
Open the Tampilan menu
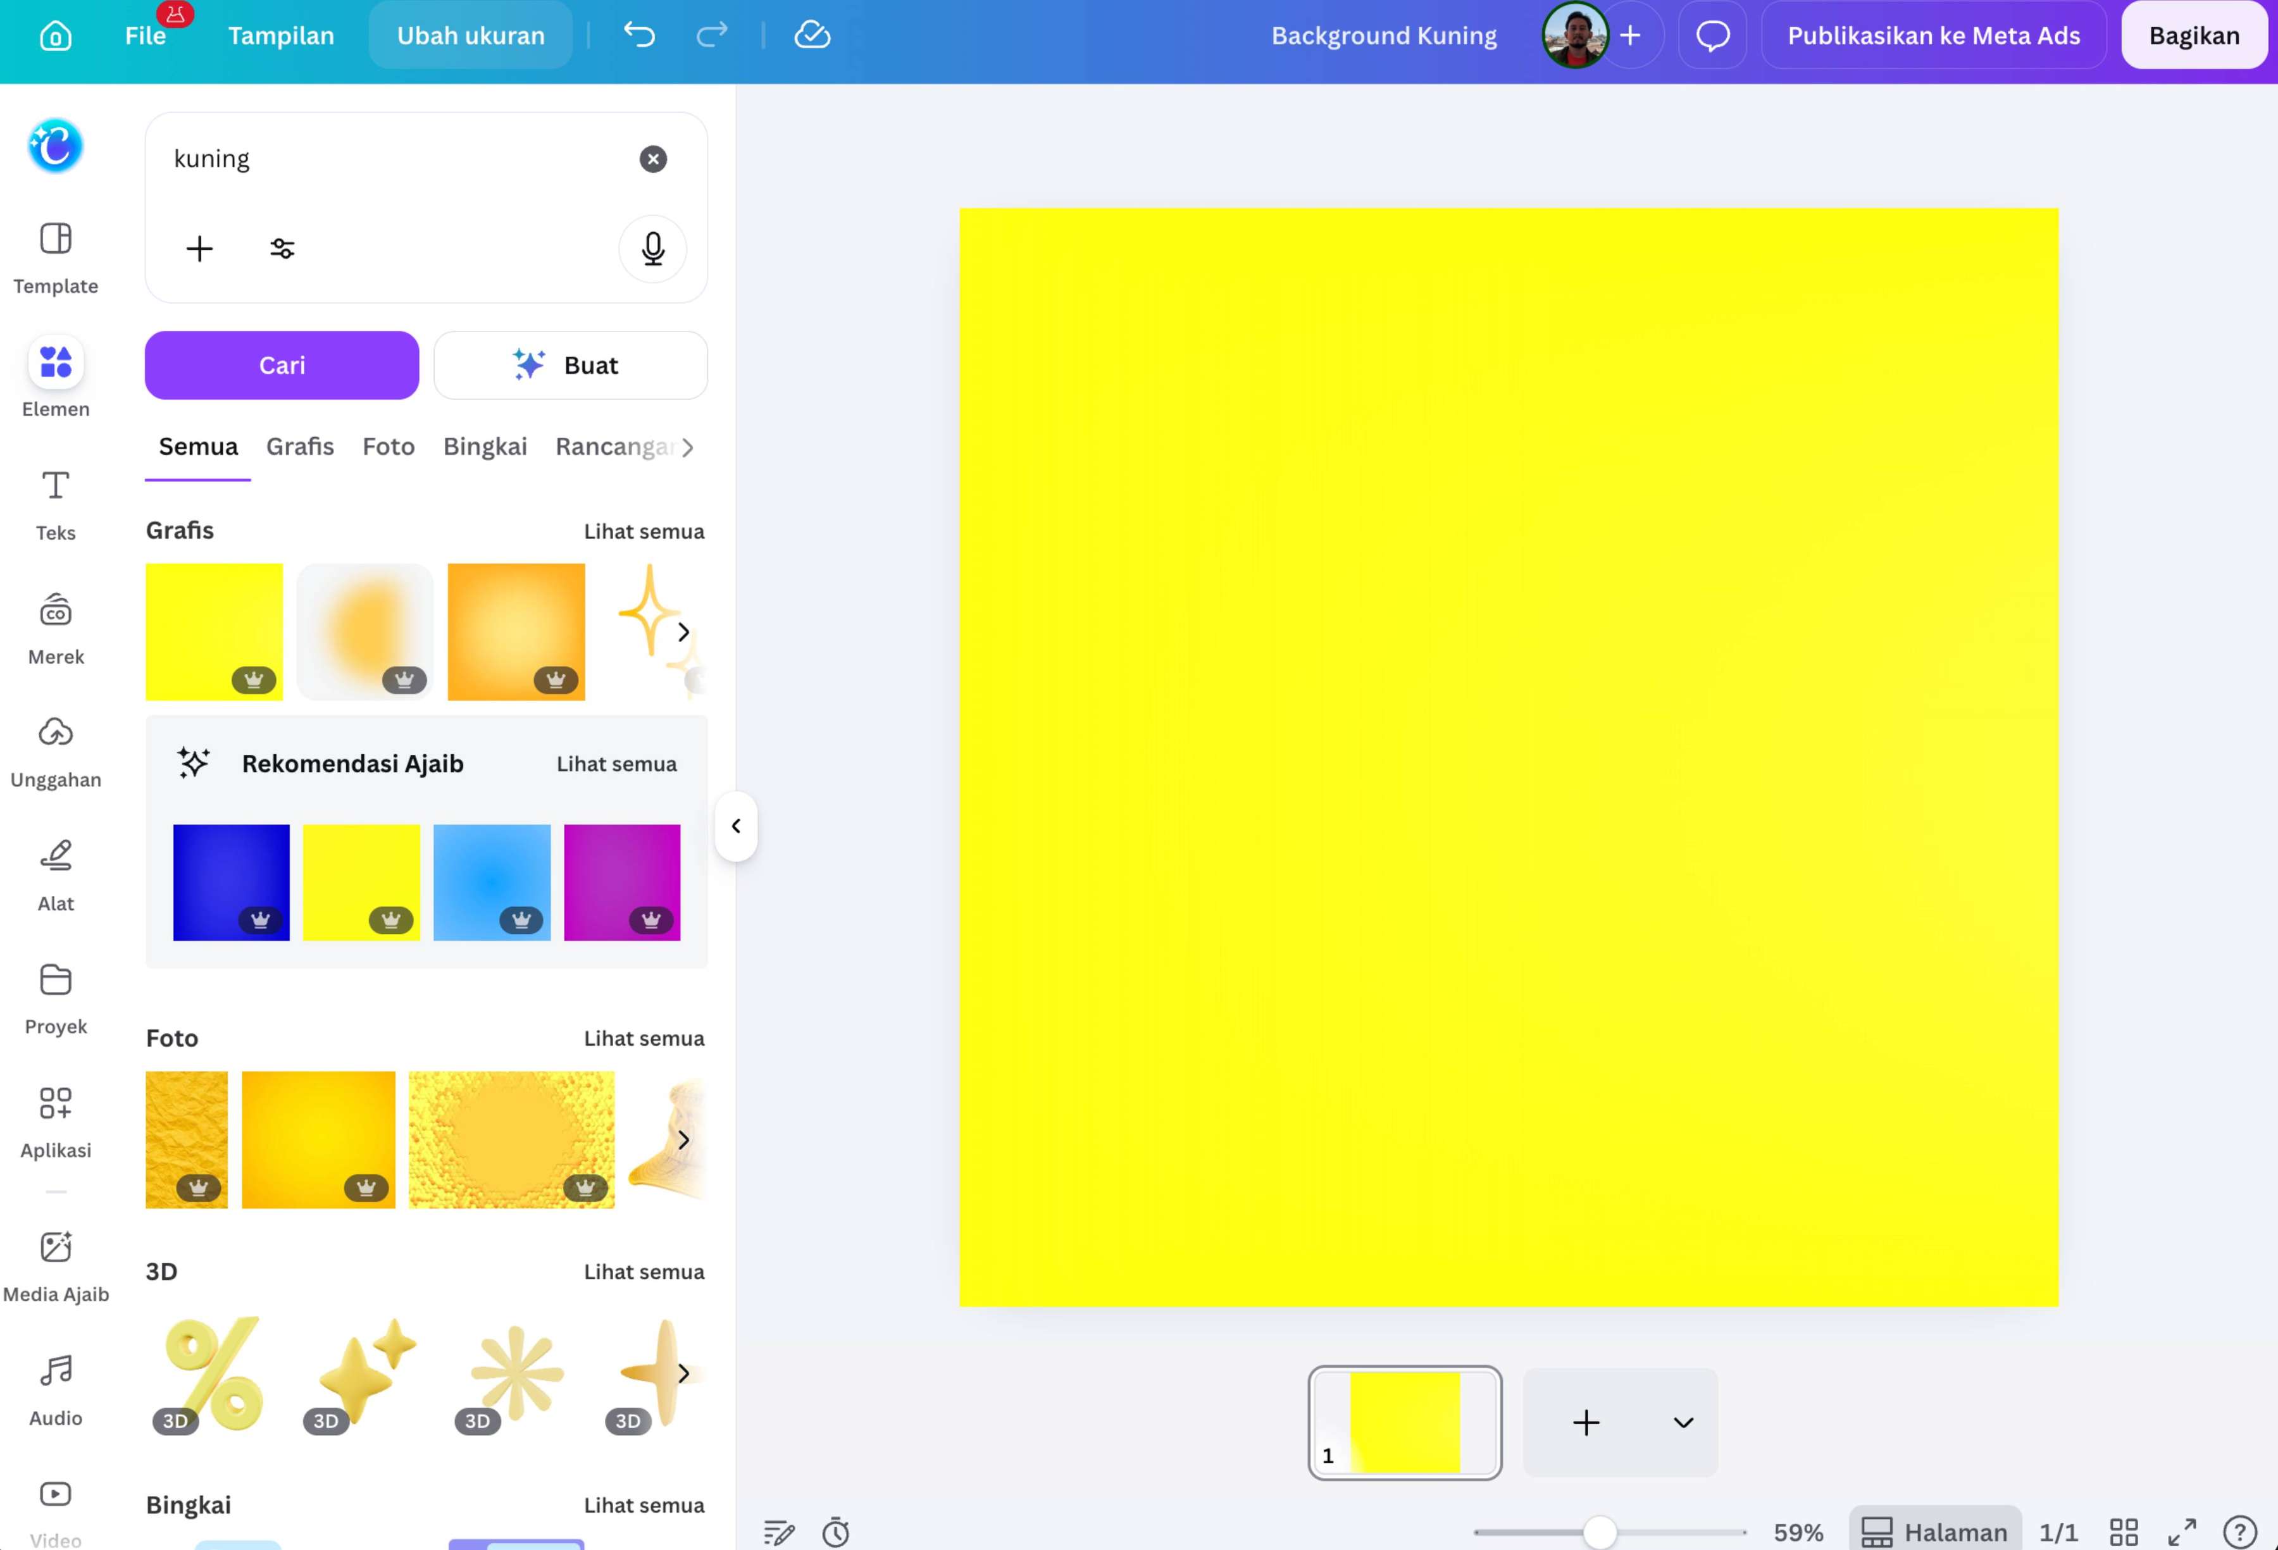point(282,35)
